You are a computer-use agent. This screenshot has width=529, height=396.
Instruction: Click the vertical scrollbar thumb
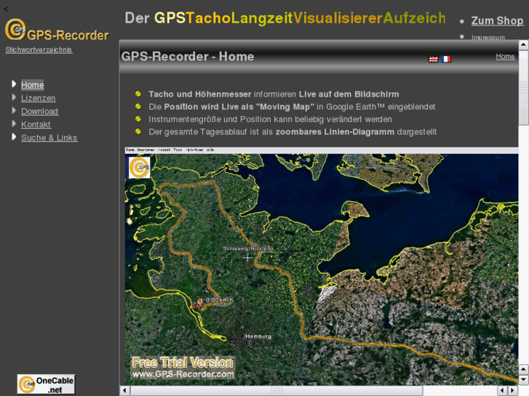tap(523, 88)
